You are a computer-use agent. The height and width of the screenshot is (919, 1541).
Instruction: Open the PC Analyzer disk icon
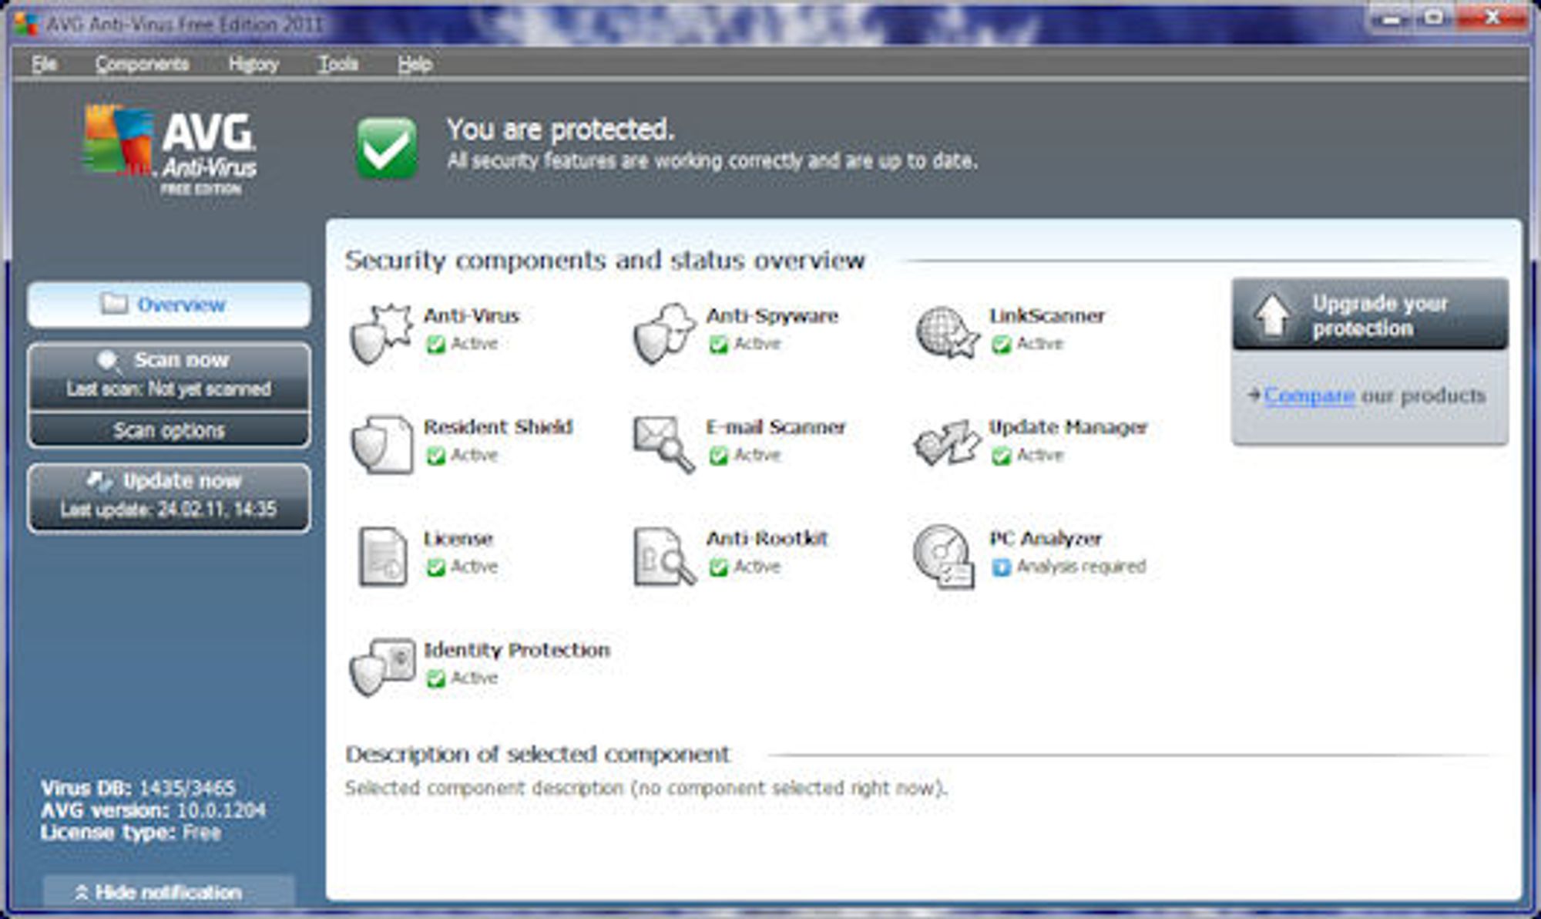(x=944, y=556)
